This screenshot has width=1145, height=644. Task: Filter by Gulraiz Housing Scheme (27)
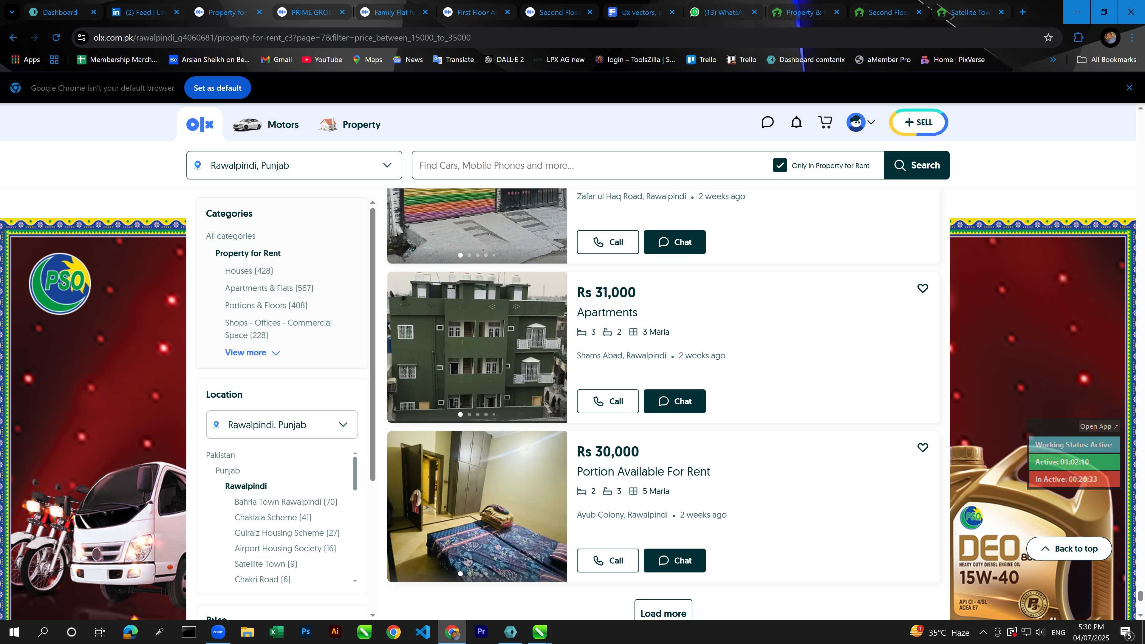[287, 533]
